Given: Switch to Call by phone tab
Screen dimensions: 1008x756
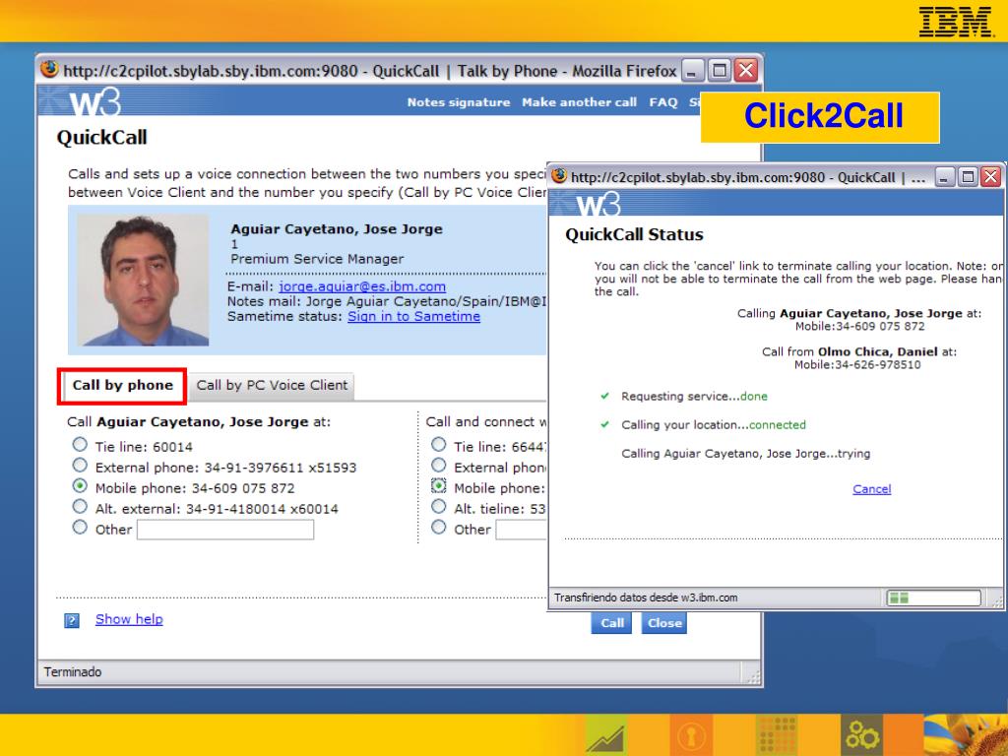Looking at the screenshot, I should (122, 385).
